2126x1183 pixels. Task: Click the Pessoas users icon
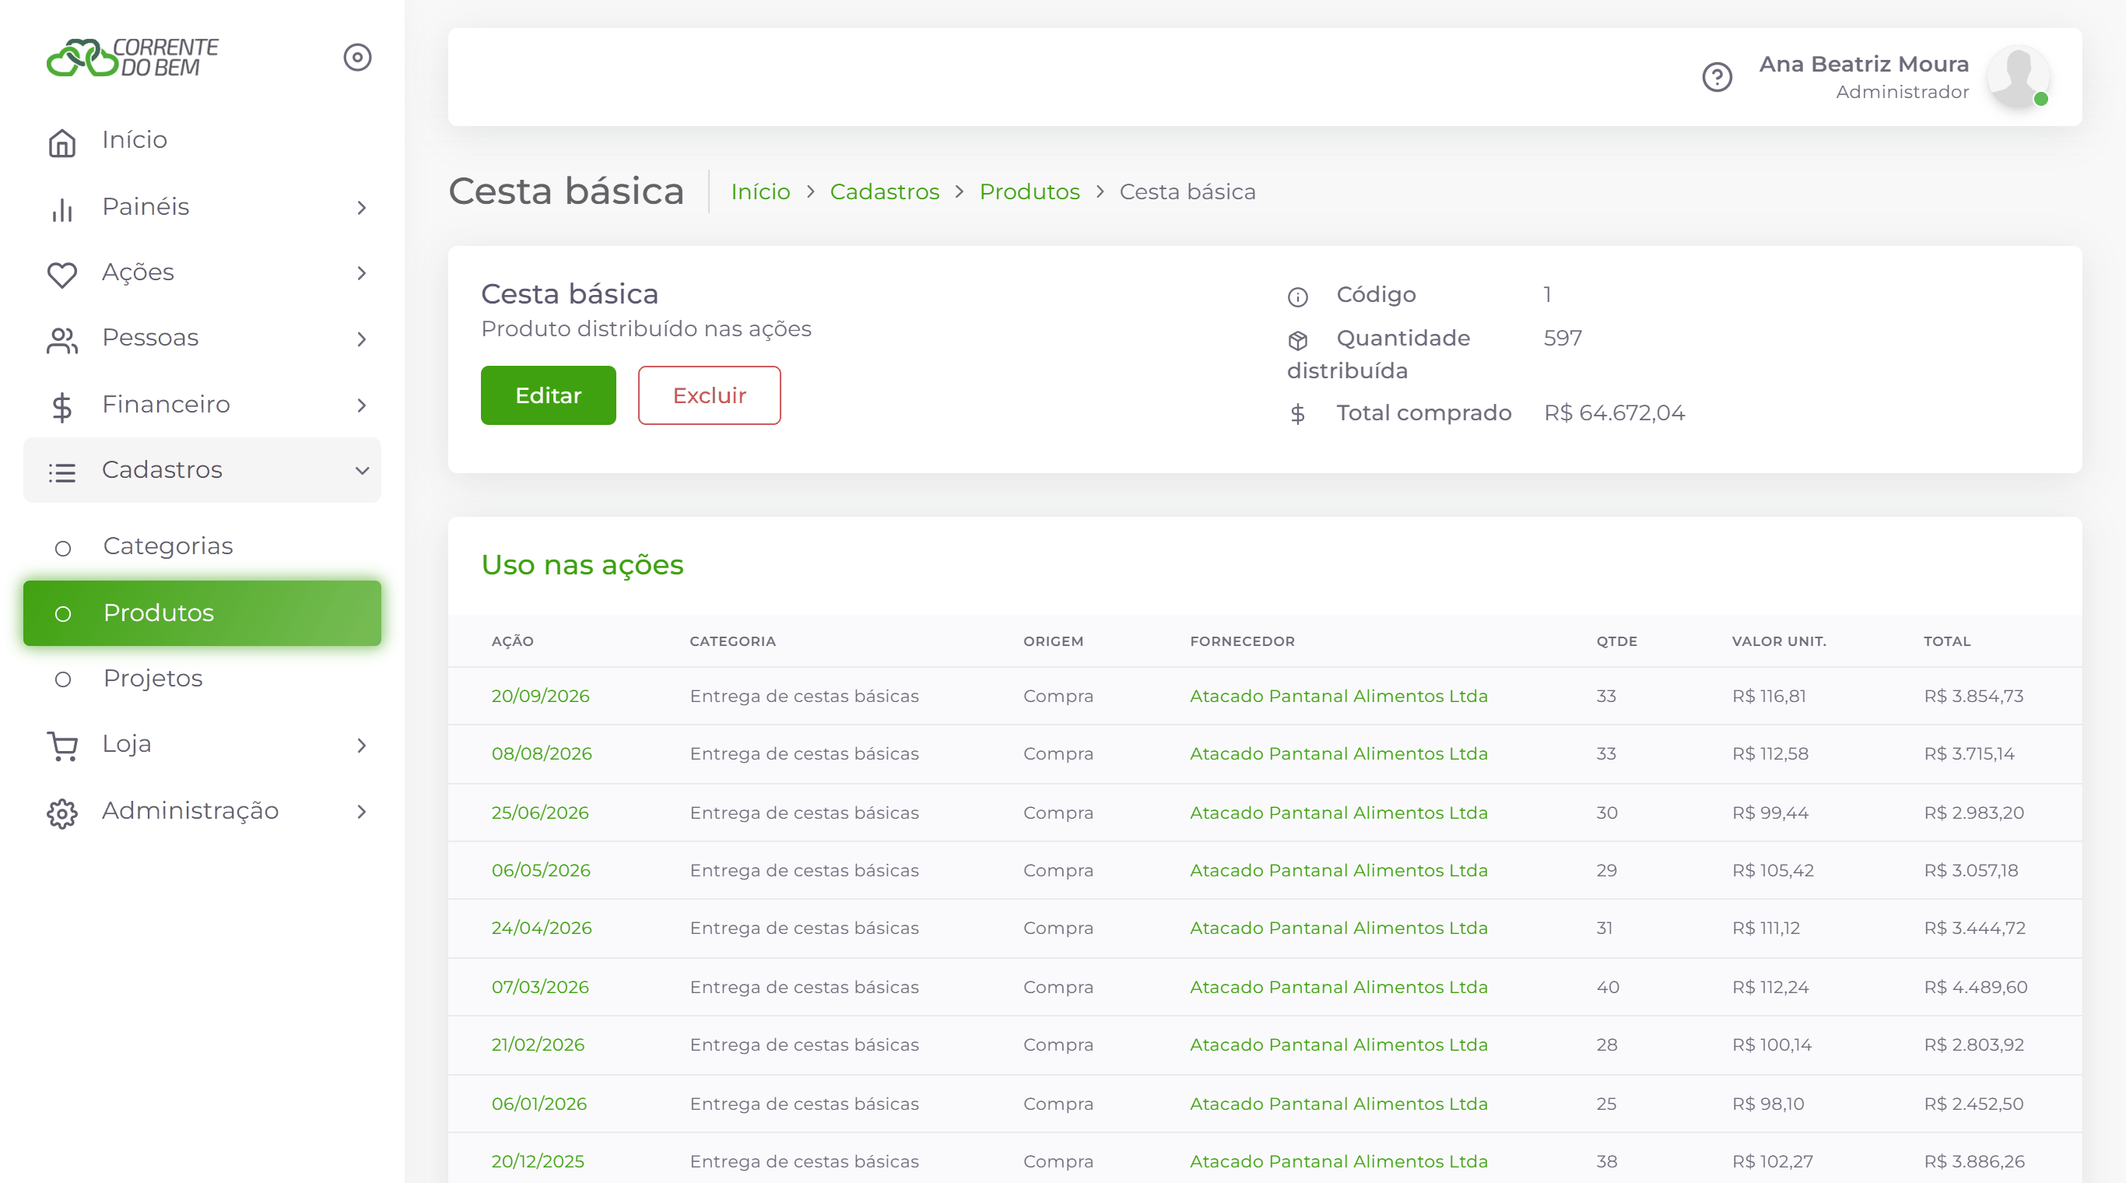pos(62,339)
